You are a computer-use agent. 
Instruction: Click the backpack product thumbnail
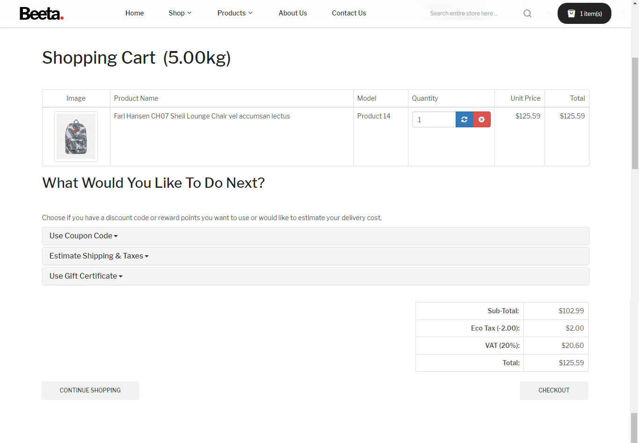point(76,137)
